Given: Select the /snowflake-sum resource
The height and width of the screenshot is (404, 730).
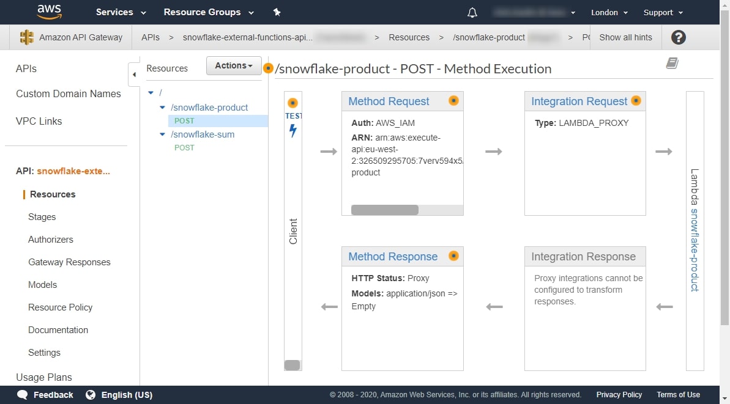Looking at the screenshot, I should [203, 134].
